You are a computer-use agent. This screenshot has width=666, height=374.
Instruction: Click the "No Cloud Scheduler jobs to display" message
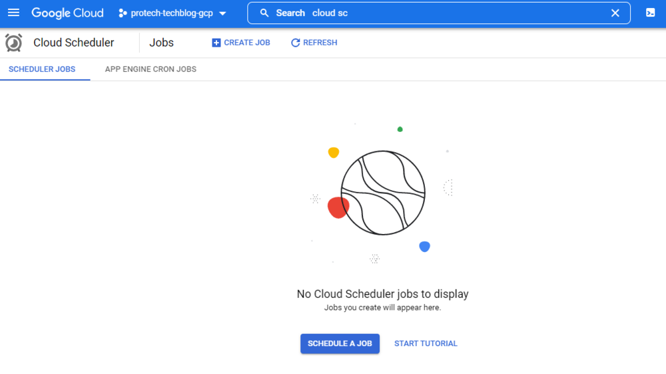pos(382,294)
